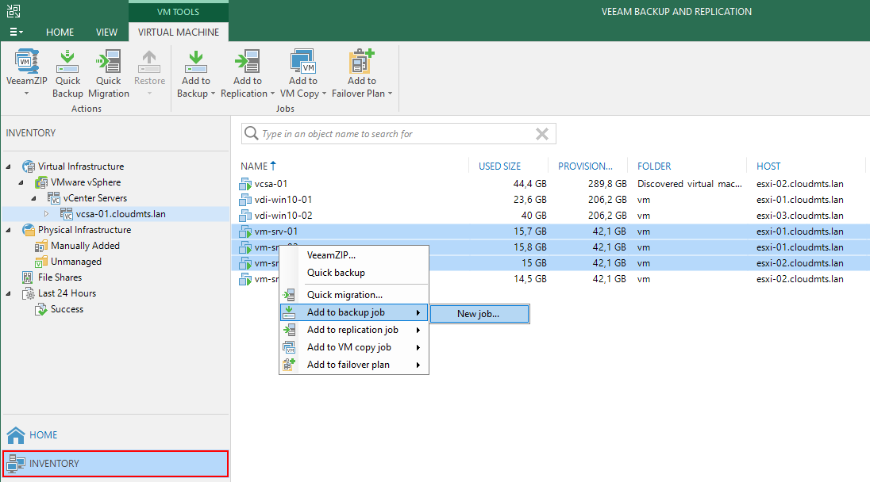Screen dimensions: 870x482
Task: Open the INVENTORY navigation pane button
Action: [115, 464]
